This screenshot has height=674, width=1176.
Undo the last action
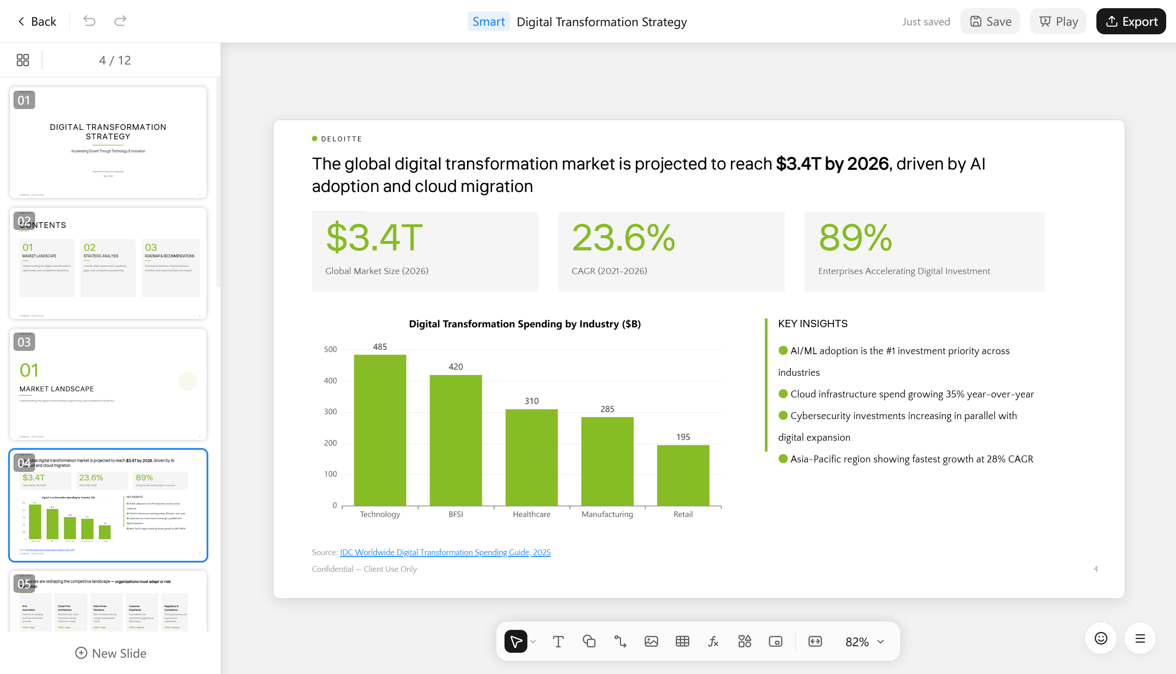point(89,21)
